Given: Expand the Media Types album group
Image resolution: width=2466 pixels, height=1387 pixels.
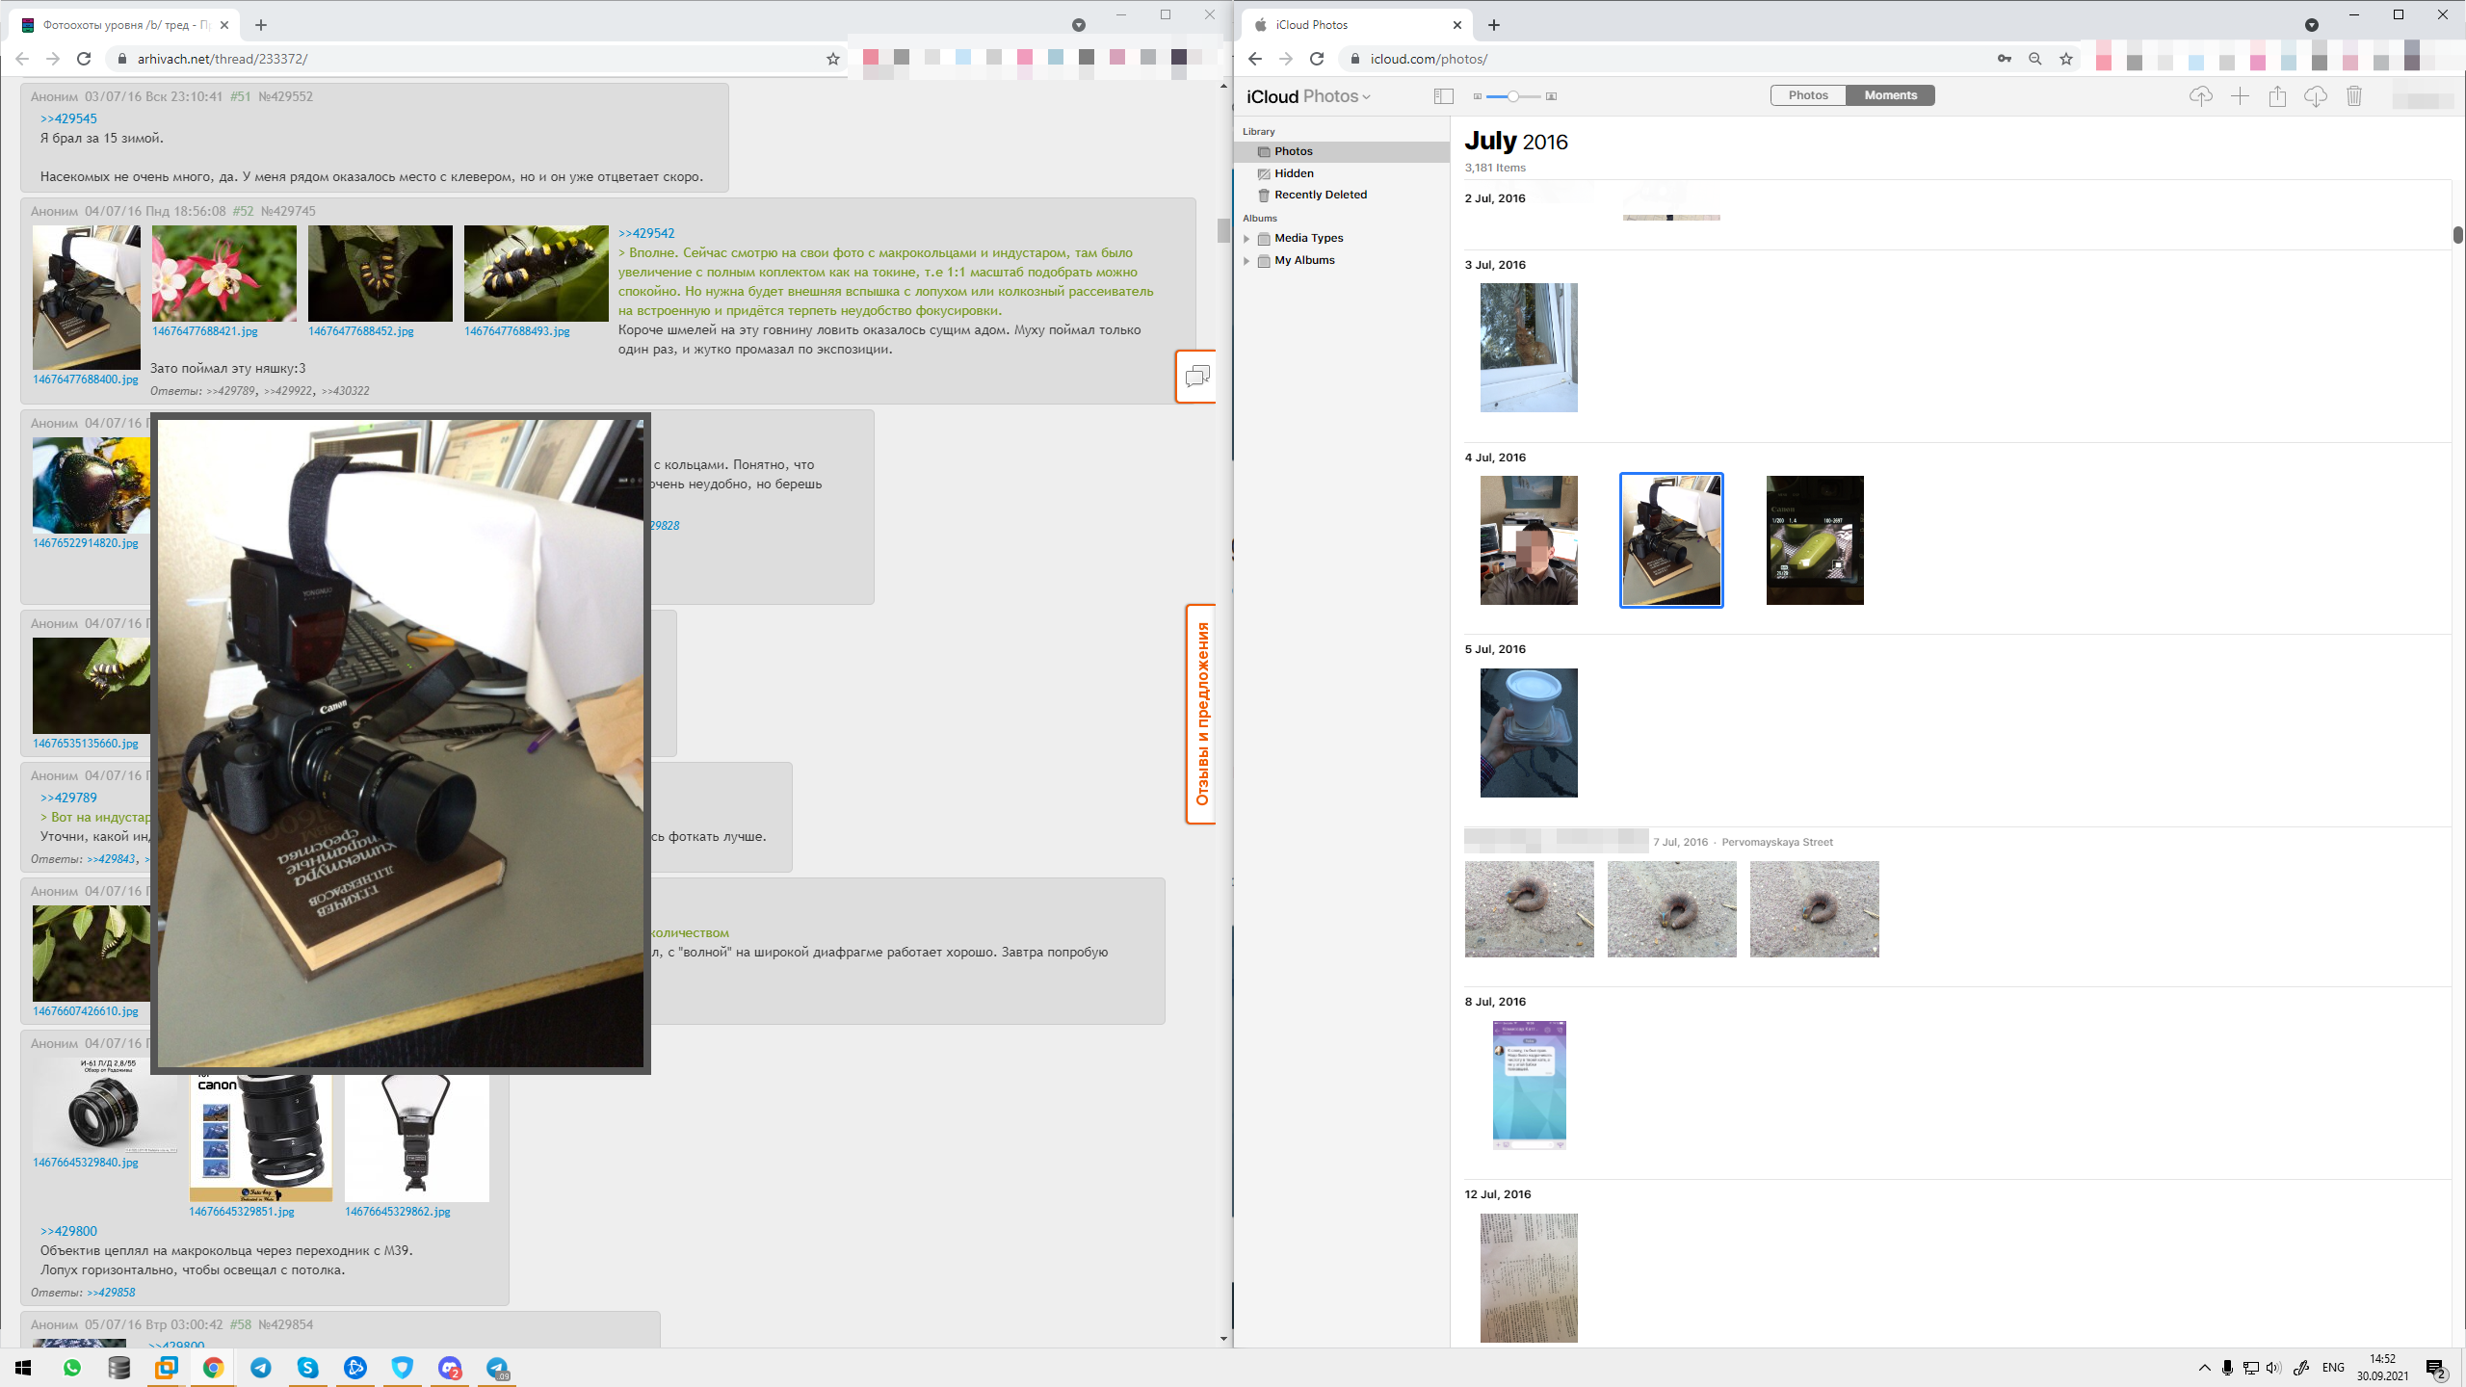Looking at the screenshot, I should pos(1246,239).
